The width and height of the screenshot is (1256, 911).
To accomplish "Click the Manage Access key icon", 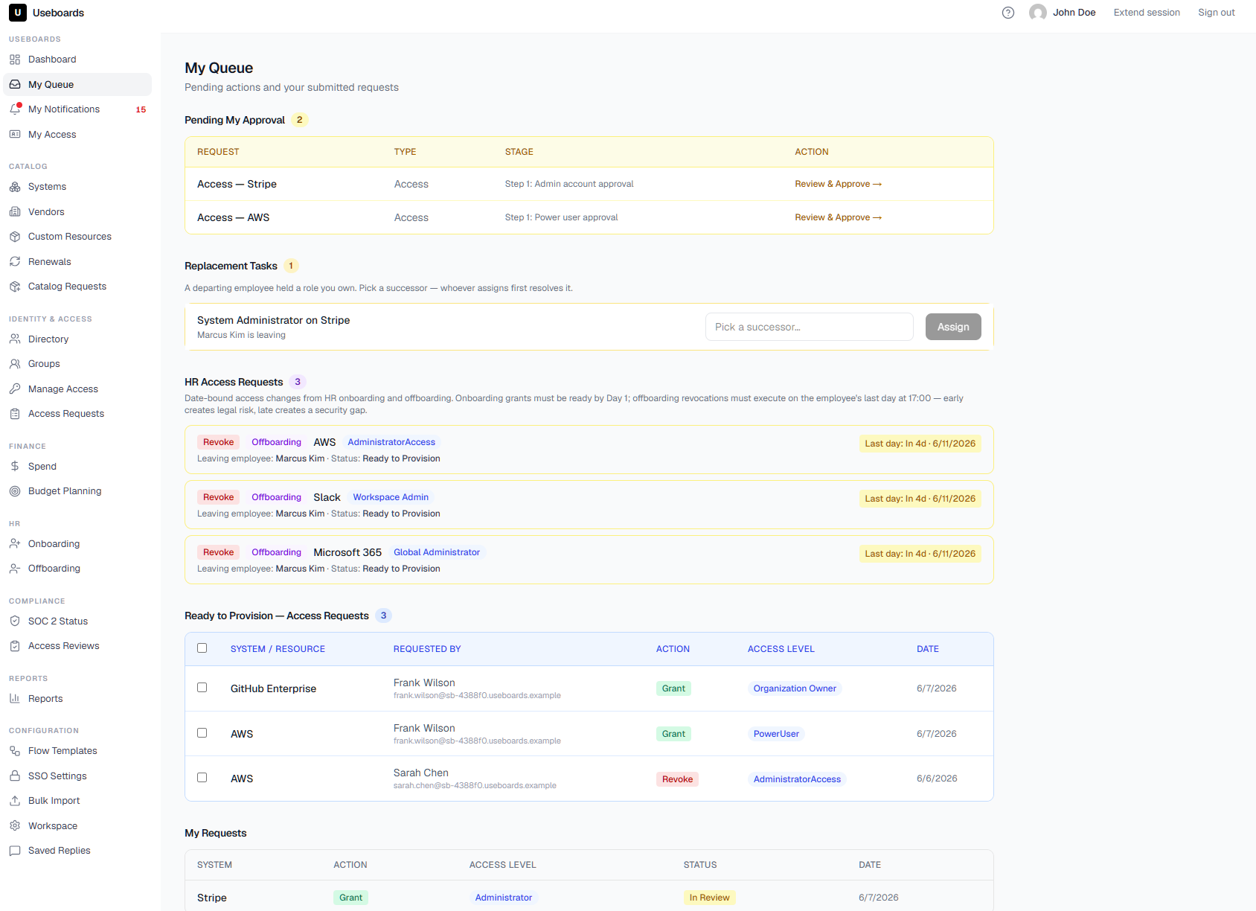I will (x=15, y=389).
